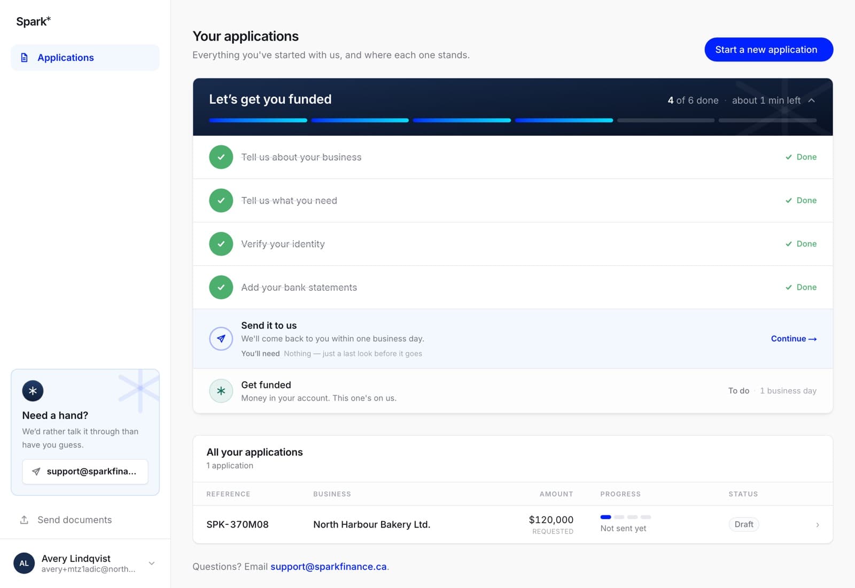Click green check for Tell us what you need
Viewport: 855px width, 588px height.
(x=221, y=200)
